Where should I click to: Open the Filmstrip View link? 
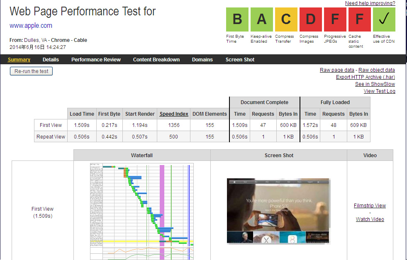click(x=370, y=205)
